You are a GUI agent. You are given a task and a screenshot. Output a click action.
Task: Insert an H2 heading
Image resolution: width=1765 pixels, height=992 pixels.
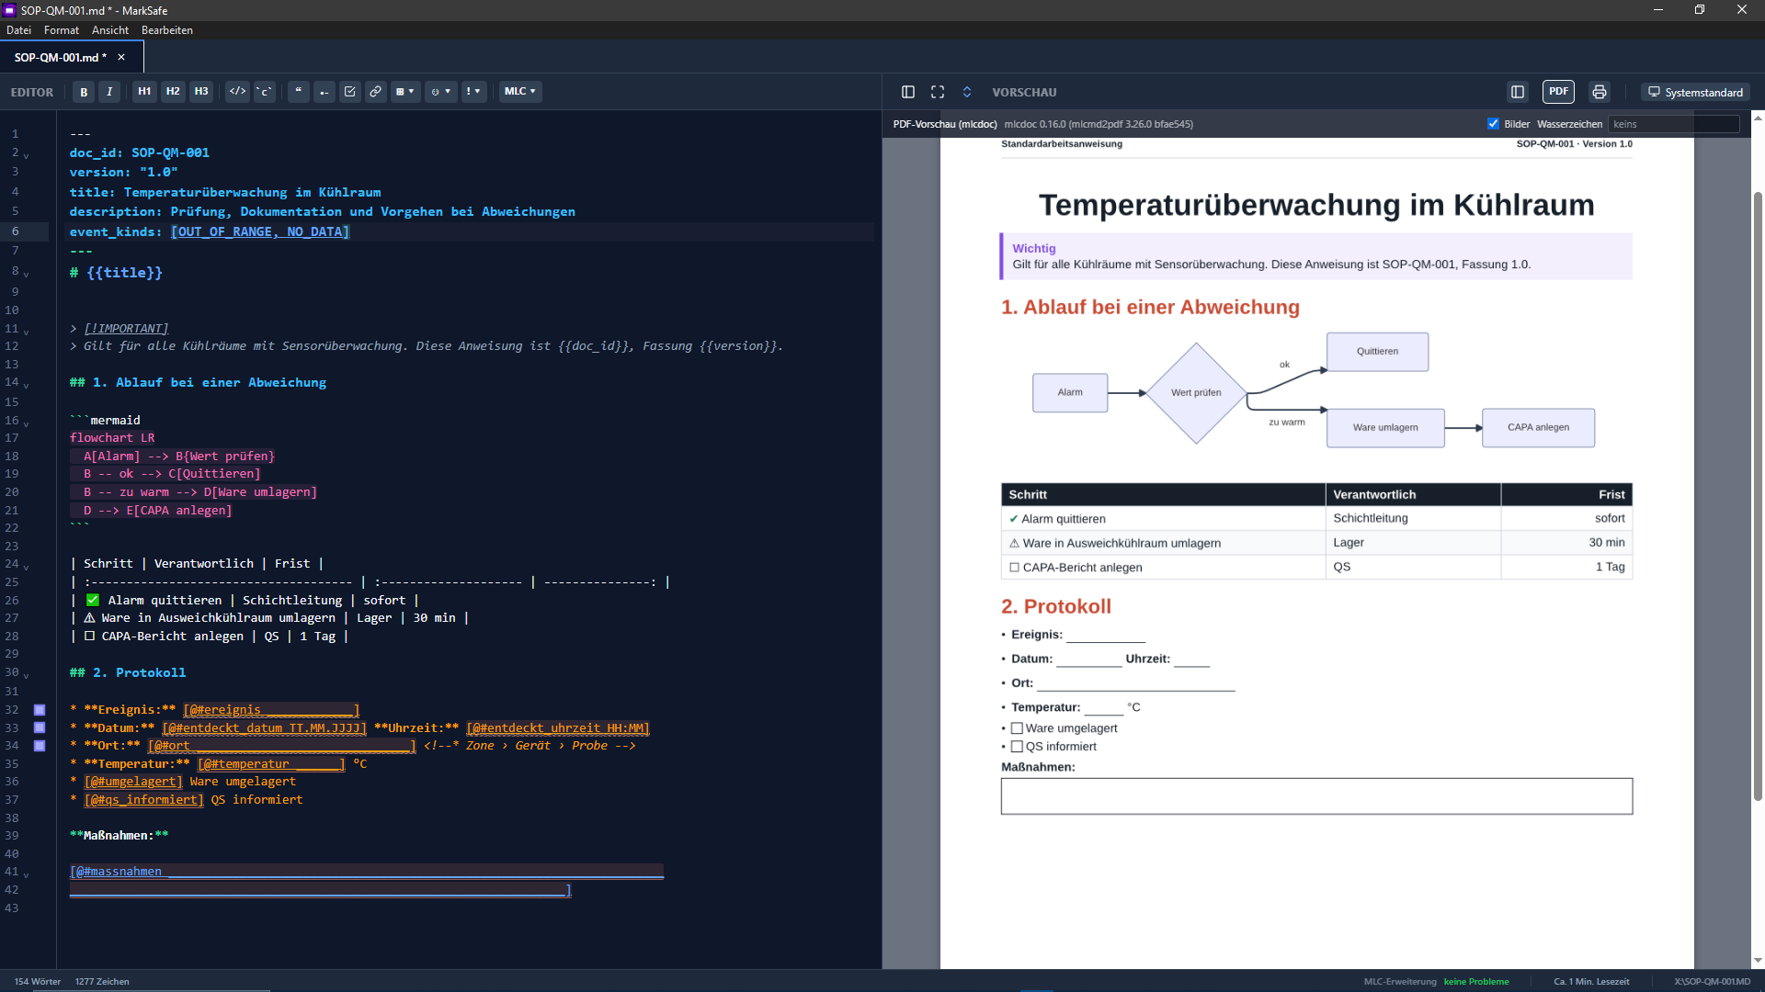click(173, 92)
